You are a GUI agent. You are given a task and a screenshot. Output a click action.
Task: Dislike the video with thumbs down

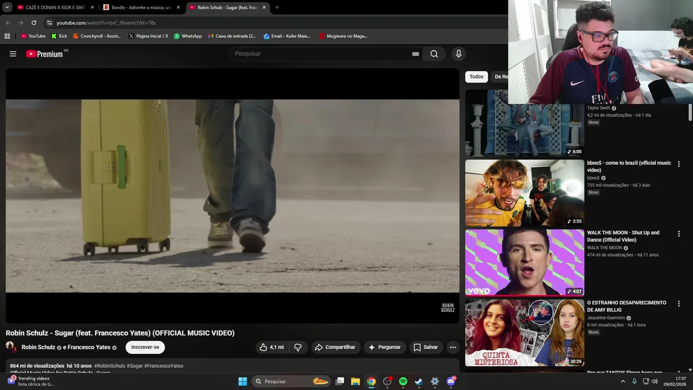[x=298, y=347]
